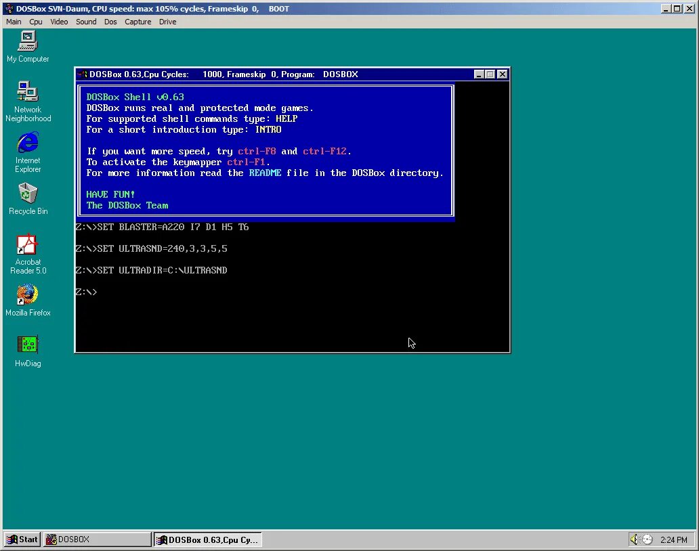Open the Drive menu

[x=167, y=22]
